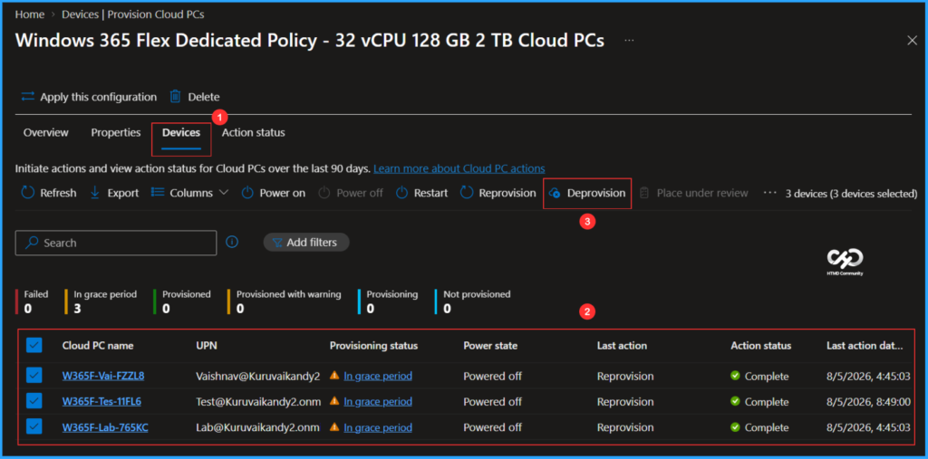Viewport: 928px width, 459px height.
Task: Click UPN Lab@Kuruvaikandy2.onm cell
Action: point(257,427)
